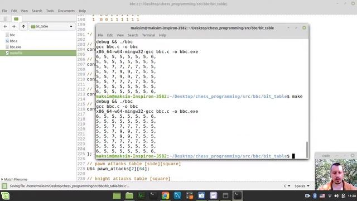Open the editor's Documents menu
The width and height of the screenshot is (357, 201).
point(66,11)
